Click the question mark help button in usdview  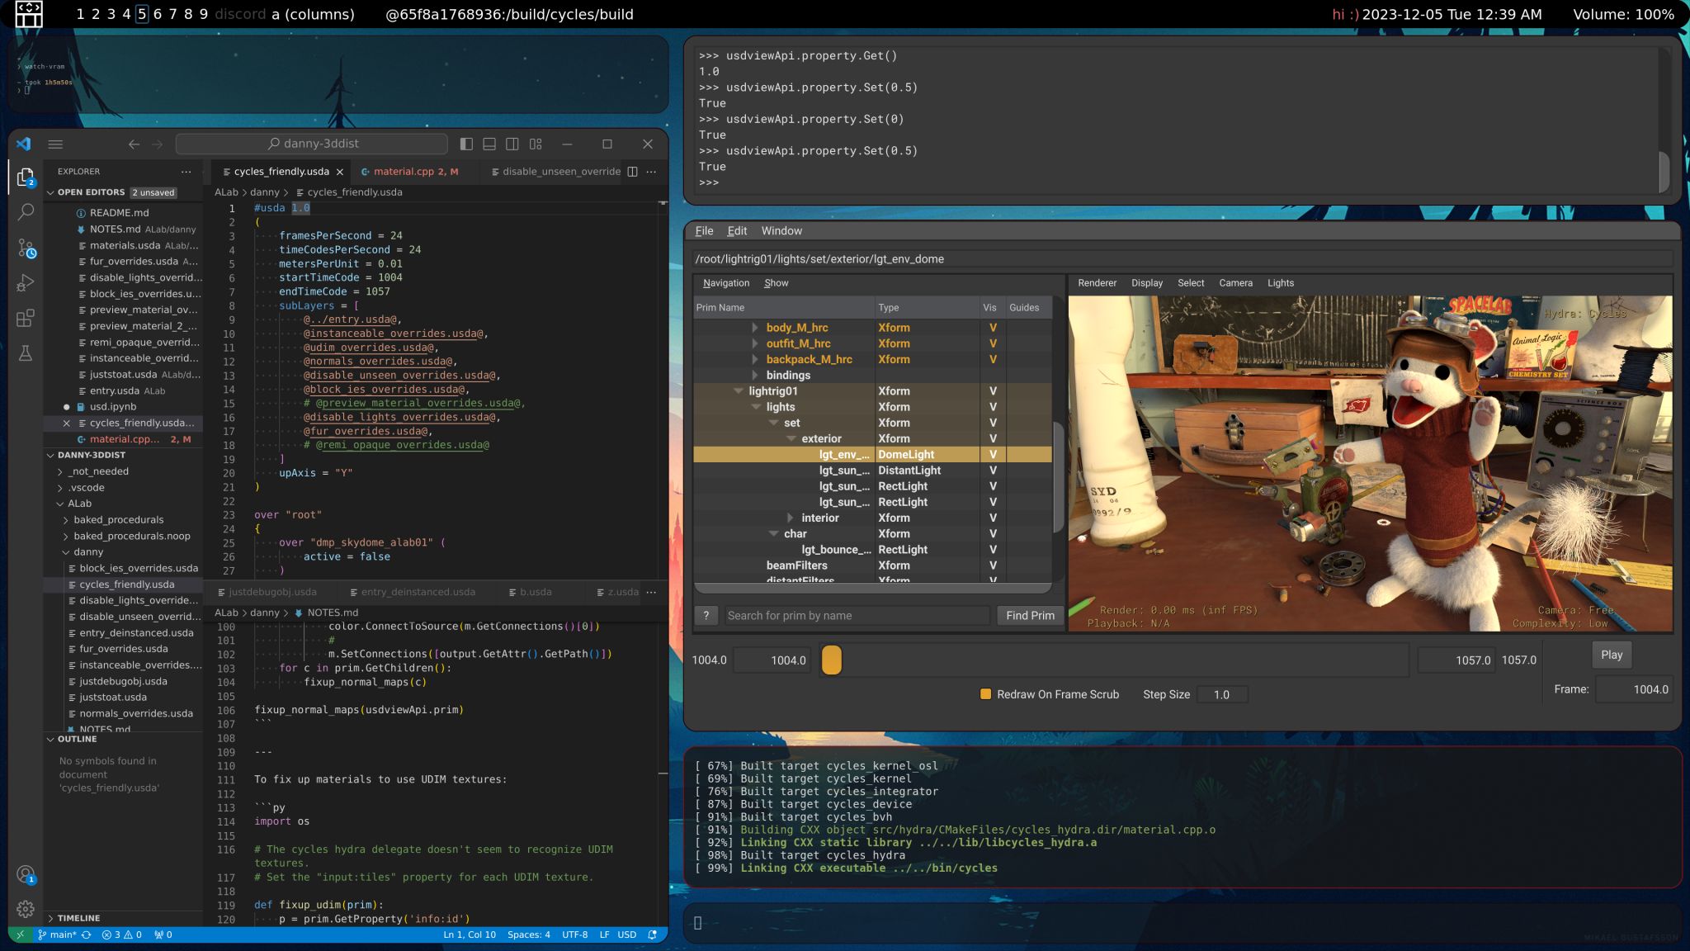[706, 615]
